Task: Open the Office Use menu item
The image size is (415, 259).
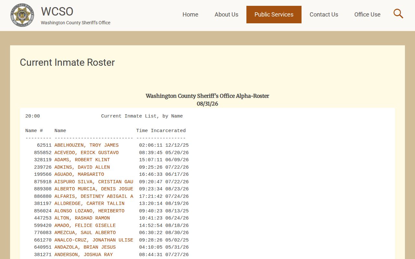Action: [x=367, y=15]
